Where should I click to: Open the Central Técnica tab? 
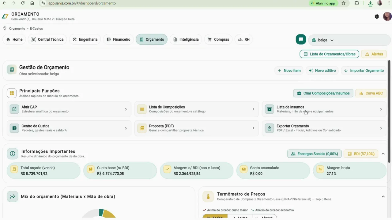[47, 39]
